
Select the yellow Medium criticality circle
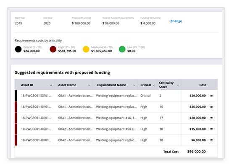[86, 49]
